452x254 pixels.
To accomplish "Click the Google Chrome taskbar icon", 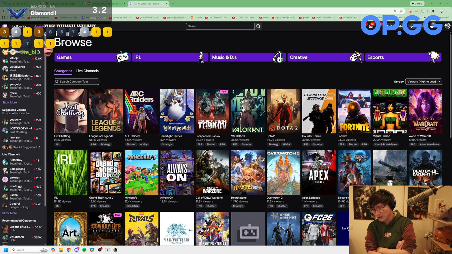I will click(69, 250).
